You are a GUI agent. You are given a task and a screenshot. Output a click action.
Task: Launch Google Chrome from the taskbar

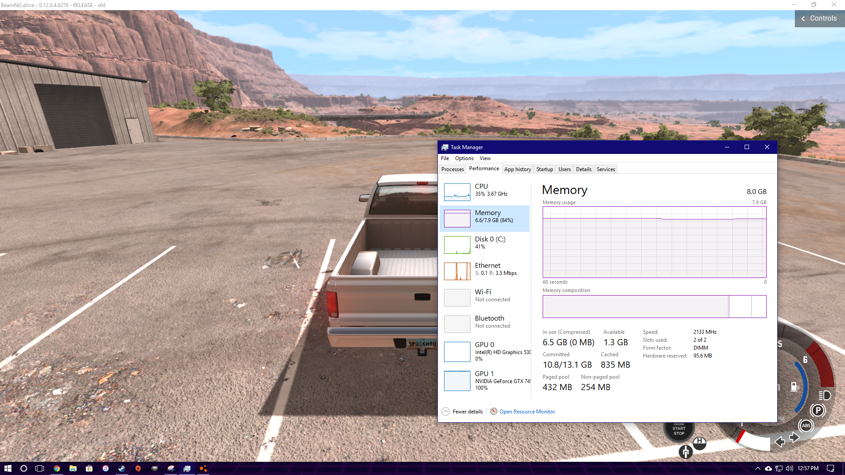tap(57, 468)
